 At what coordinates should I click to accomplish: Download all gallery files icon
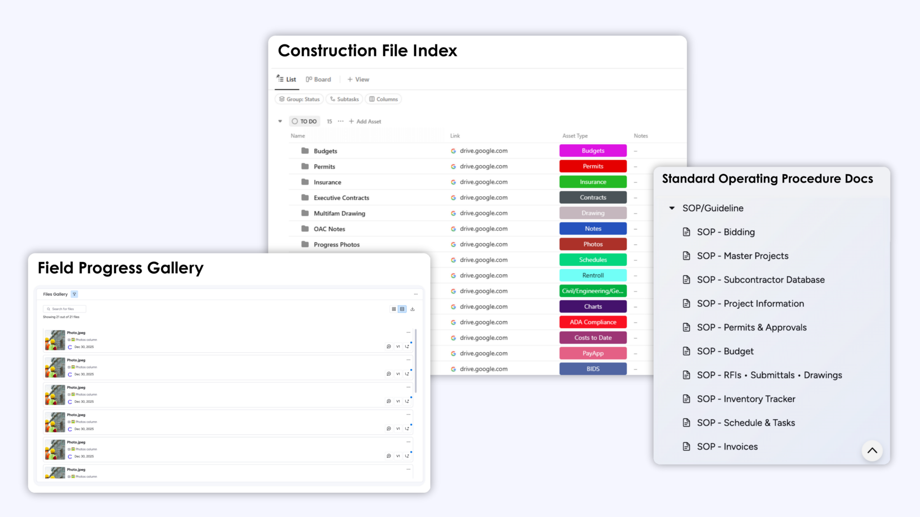[413, 309]
